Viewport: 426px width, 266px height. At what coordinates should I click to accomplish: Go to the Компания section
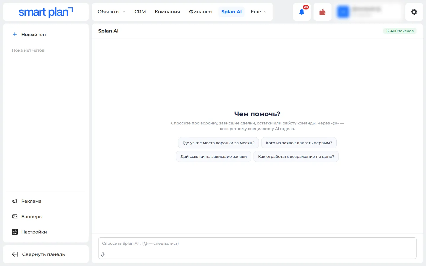click(167, 12)
